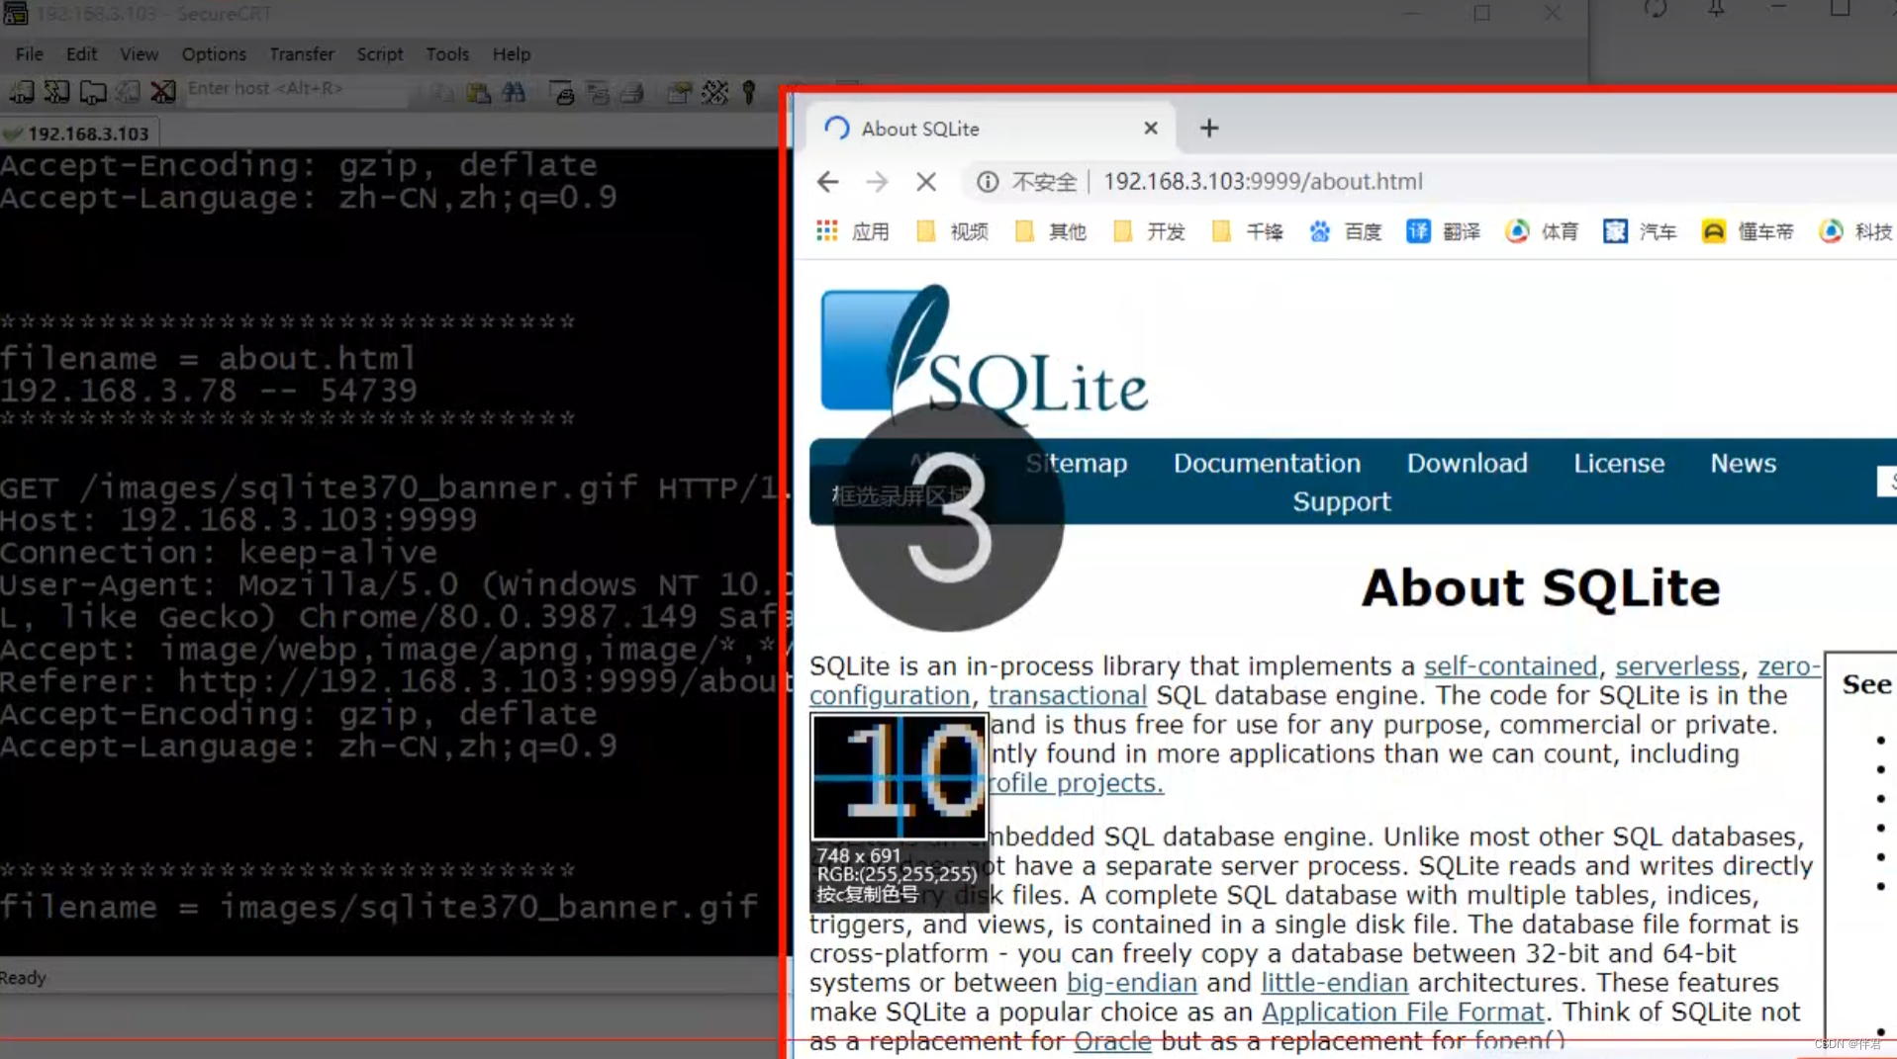Click the Find binoculars icon
The width and height of the screenshot is (1897, 1059).
tap(514, 93)
